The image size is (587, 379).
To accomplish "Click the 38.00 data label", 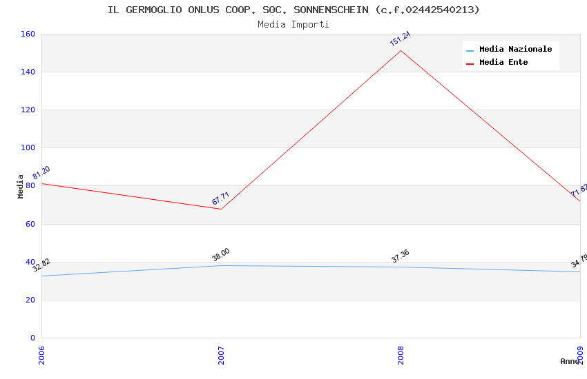I will click(x=220, y=255).
